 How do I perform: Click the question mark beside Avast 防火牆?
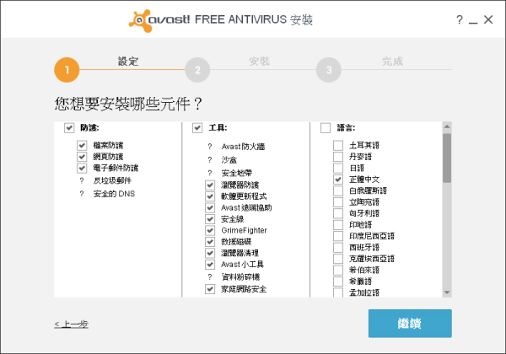click(x=210, y=147)
